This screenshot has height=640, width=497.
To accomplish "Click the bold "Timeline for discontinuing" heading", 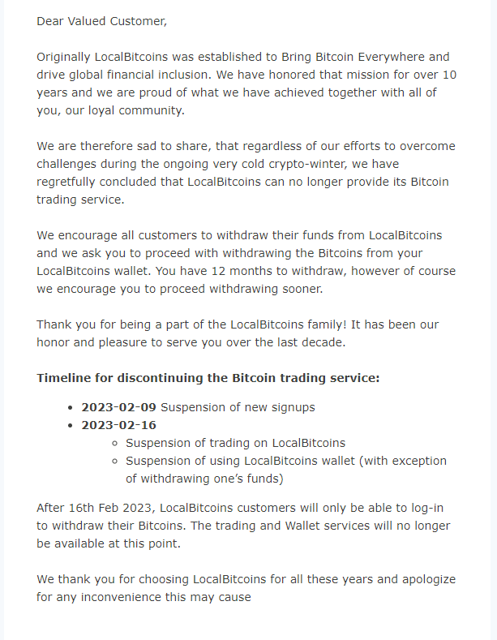I will (208, 377).
